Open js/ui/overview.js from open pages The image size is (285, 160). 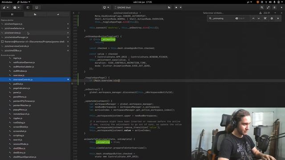pos(13,33)
